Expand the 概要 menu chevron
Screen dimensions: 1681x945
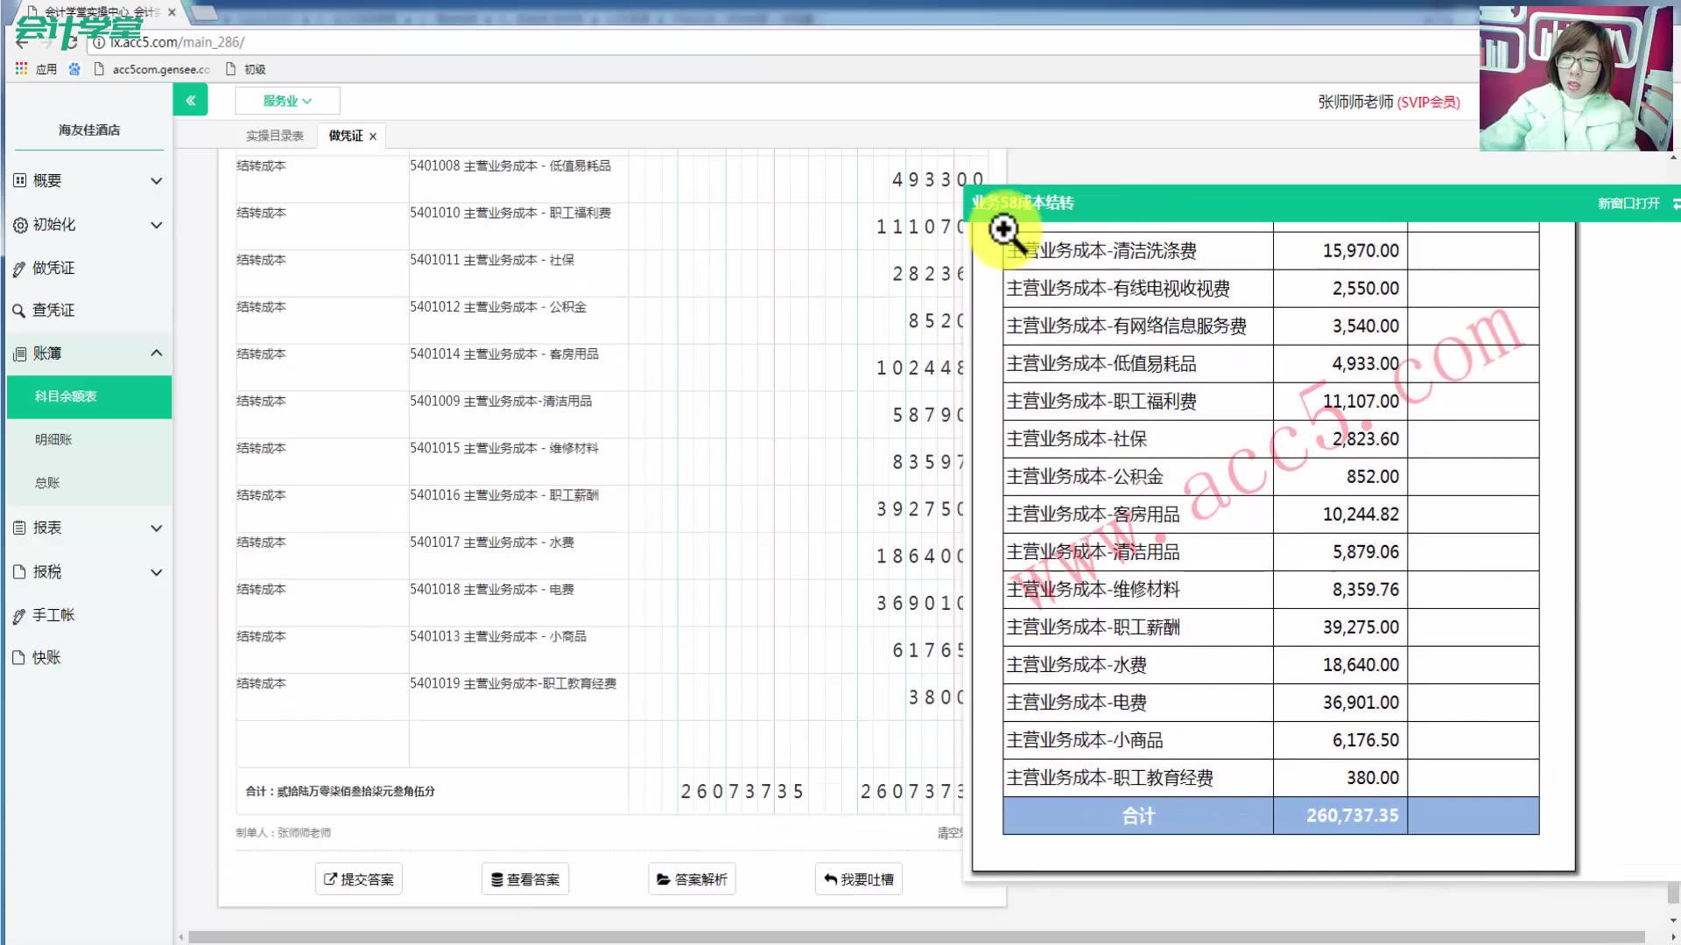click(156, 181)
